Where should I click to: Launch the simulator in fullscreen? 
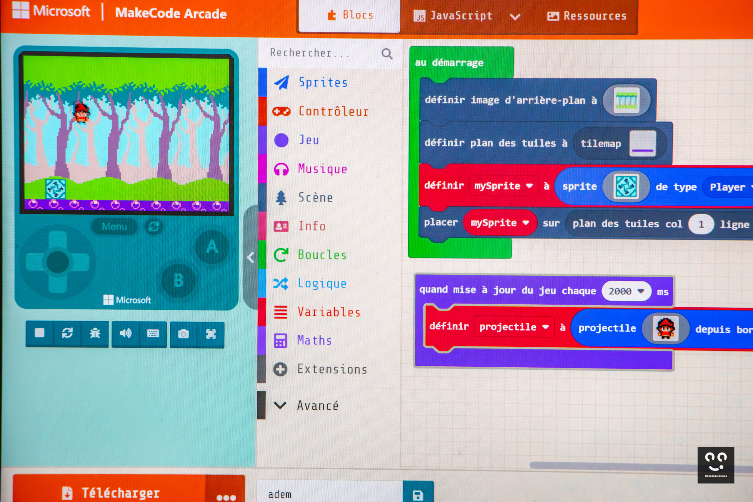tap(211, 335)
